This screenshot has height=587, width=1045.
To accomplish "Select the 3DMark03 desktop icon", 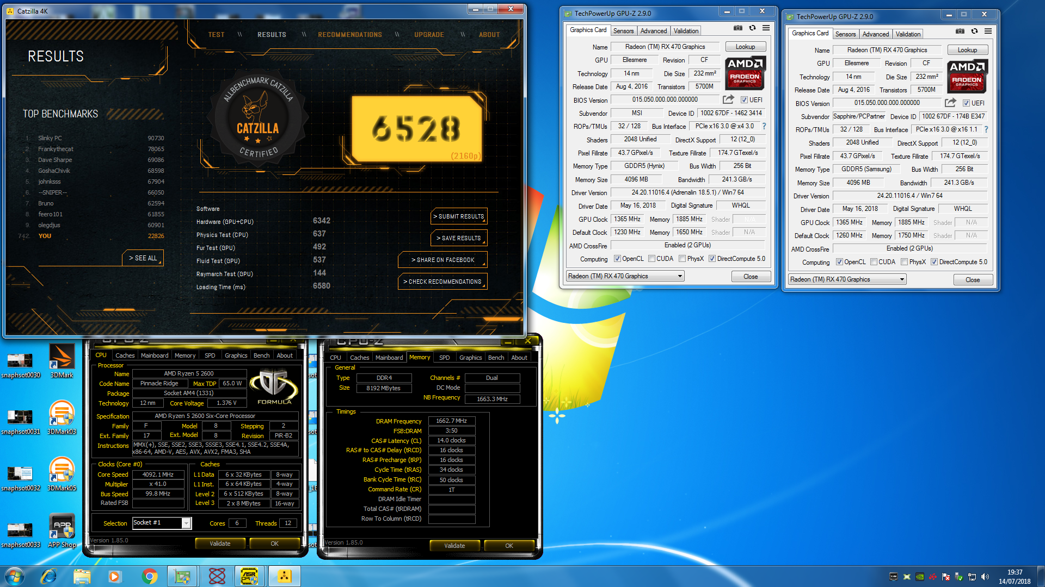I will 62,417.
